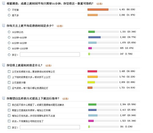The width and height of the screenshot is (153, 133).
Task: Click the blue result bar for 30分钟-60分钟
Action: (95, 37)
